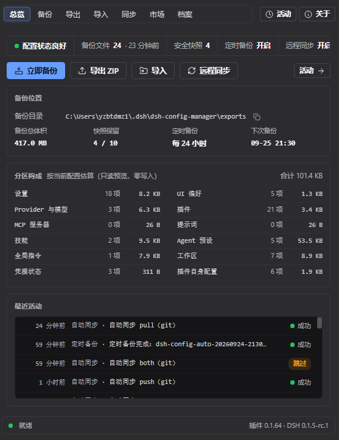Screen dimensions: 339x440
Task: Select the 插件 partition row with 21 项
Action: [x=250, y=209]
